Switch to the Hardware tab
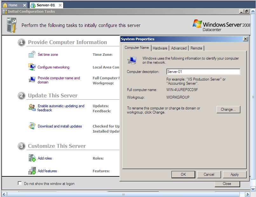256x197 pixels. click(160, 48)
